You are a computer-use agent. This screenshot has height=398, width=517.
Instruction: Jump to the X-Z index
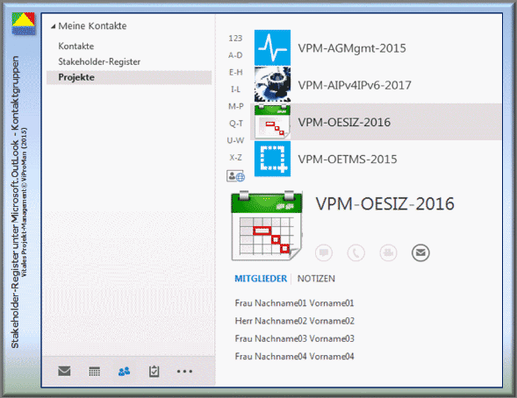coord(236,157)
